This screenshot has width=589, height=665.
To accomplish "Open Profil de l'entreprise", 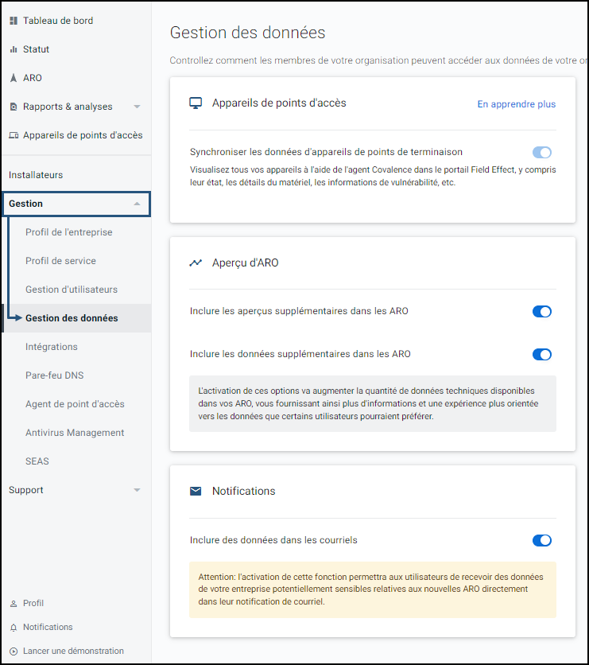I will [x=68, y=232].
